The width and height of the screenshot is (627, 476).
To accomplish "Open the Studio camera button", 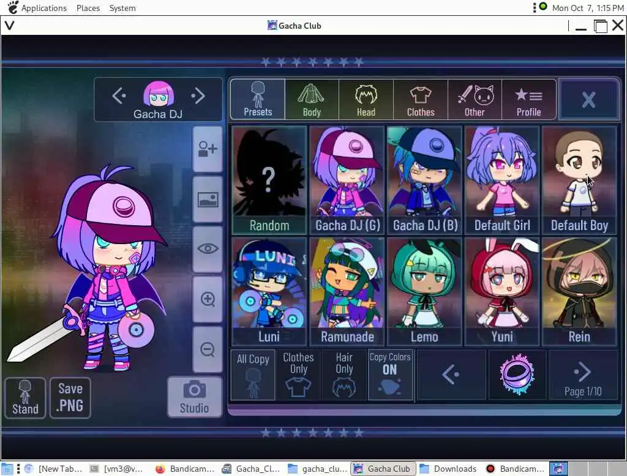I will tap(194, 397).
